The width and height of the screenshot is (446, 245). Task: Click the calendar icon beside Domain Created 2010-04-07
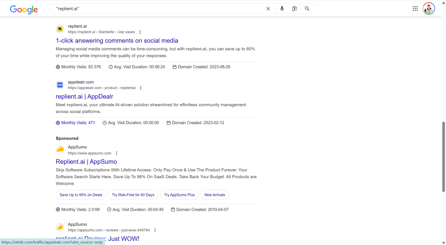[173, 210]
